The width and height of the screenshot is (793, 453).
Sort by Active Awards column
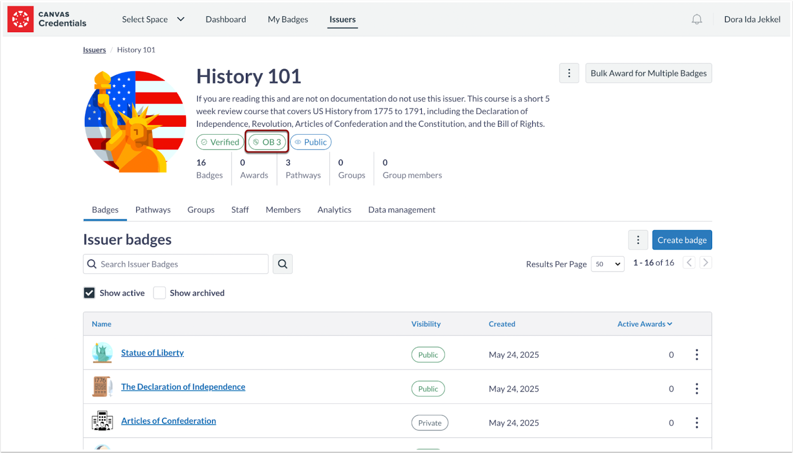click(645, 324)
